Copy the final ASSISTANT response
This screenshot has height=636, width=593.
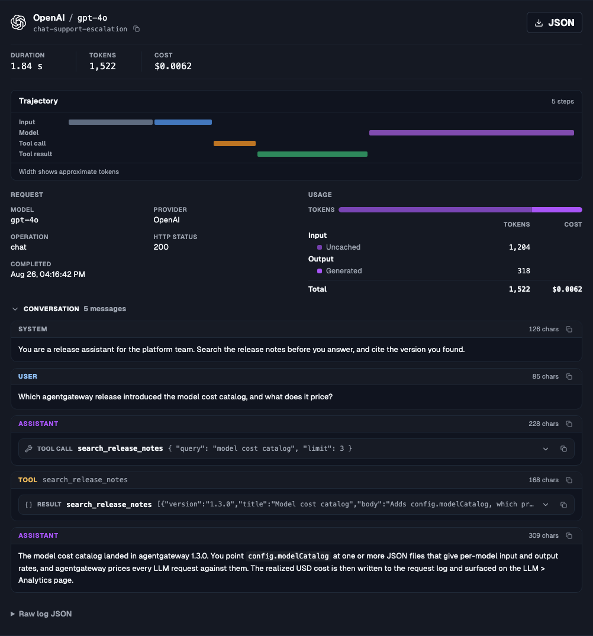[569, 536]
